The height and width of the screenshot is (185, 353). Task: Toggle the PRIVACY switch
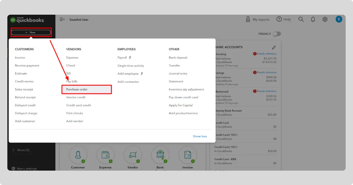click(x=277, y=34)
